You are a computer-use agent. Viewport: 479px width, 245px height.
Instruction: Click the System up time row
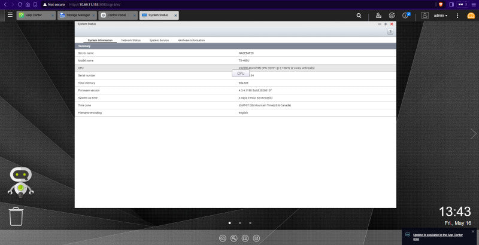[x=235, y=98]
